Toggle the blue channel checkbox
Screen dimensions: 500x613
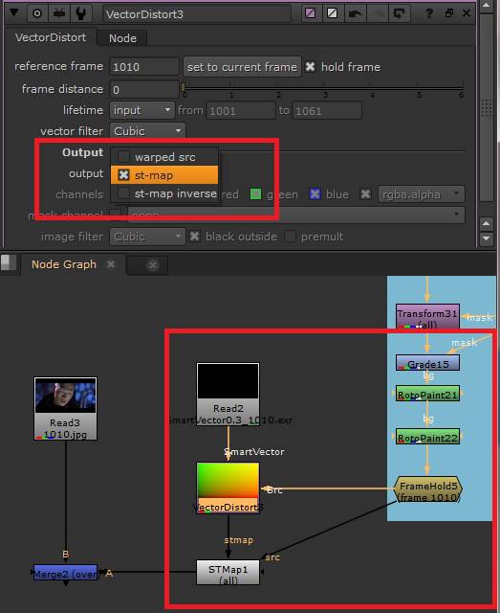click(x=315, y=193)
